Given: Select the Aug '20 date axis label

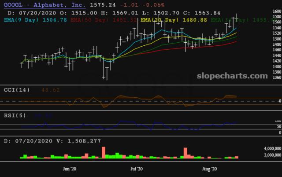Looking at the screenshot, I should 212,169.
